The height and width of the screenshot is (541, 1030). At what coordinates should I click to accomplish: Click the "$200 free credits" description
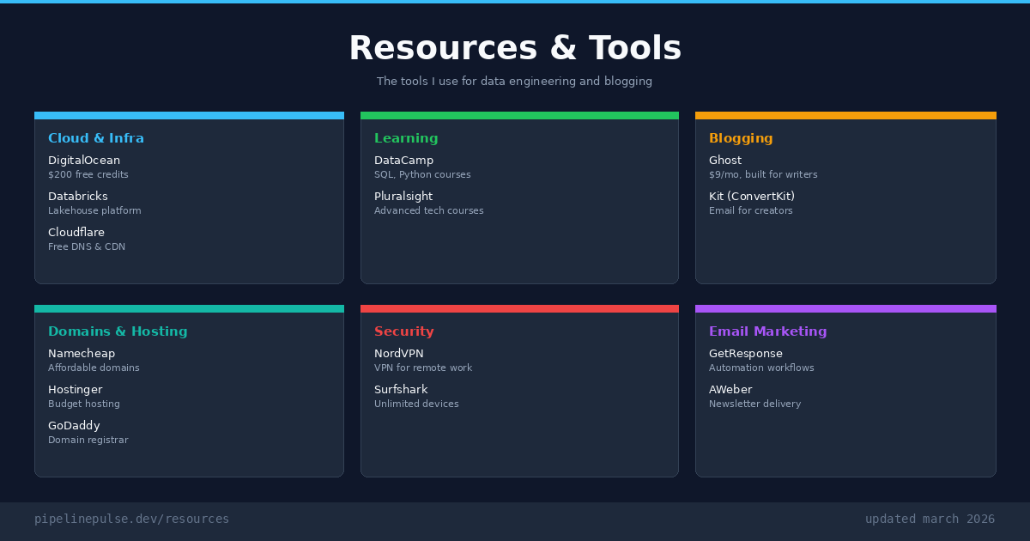pyautogui.click(x=88, y=175)
